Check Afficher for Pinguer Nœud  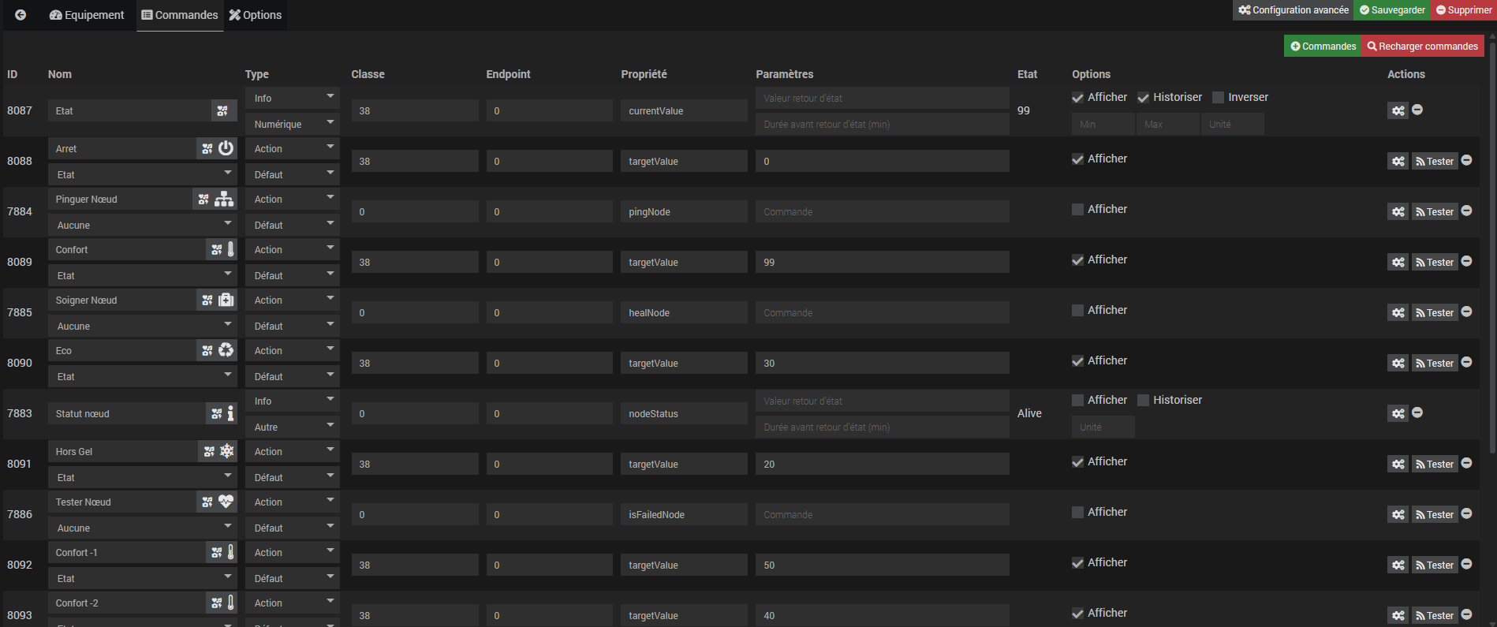pyautogui.click(x=1077, y=209)
